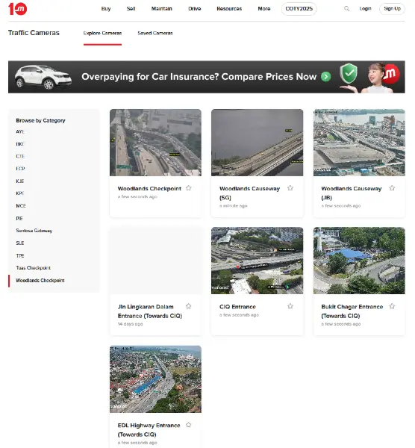Switch to Explore Cameras tab

[102, 33]
